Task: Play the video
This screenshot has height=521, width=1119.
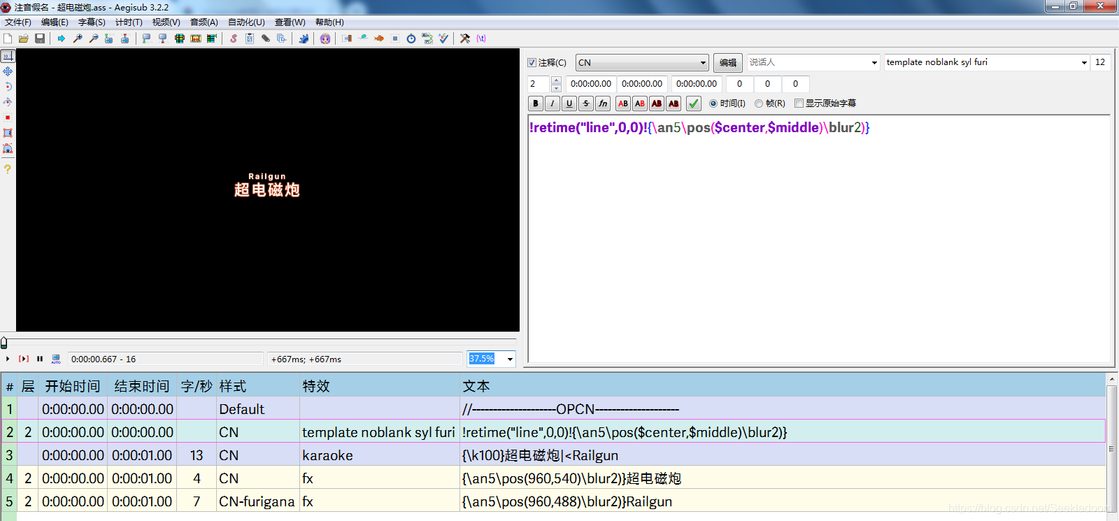Action: point(8,359)
